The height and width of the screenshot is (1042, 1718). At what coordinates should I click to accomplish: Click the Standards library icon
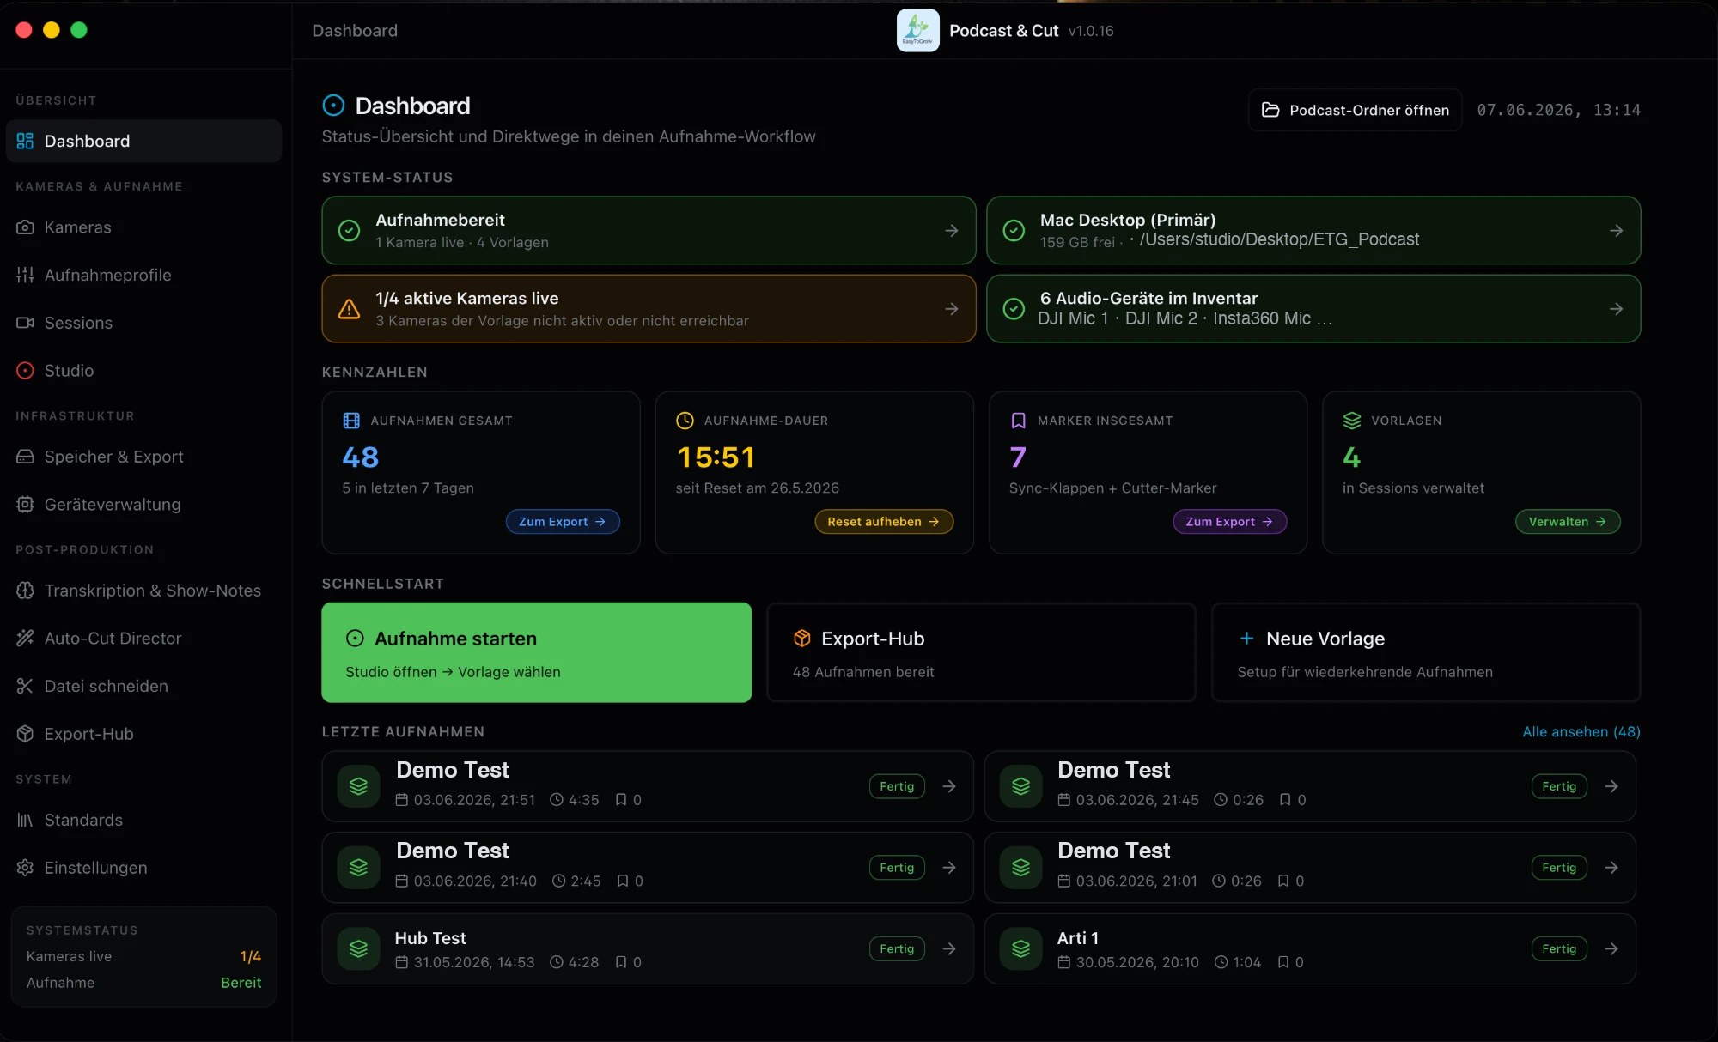tap(25, 820)
